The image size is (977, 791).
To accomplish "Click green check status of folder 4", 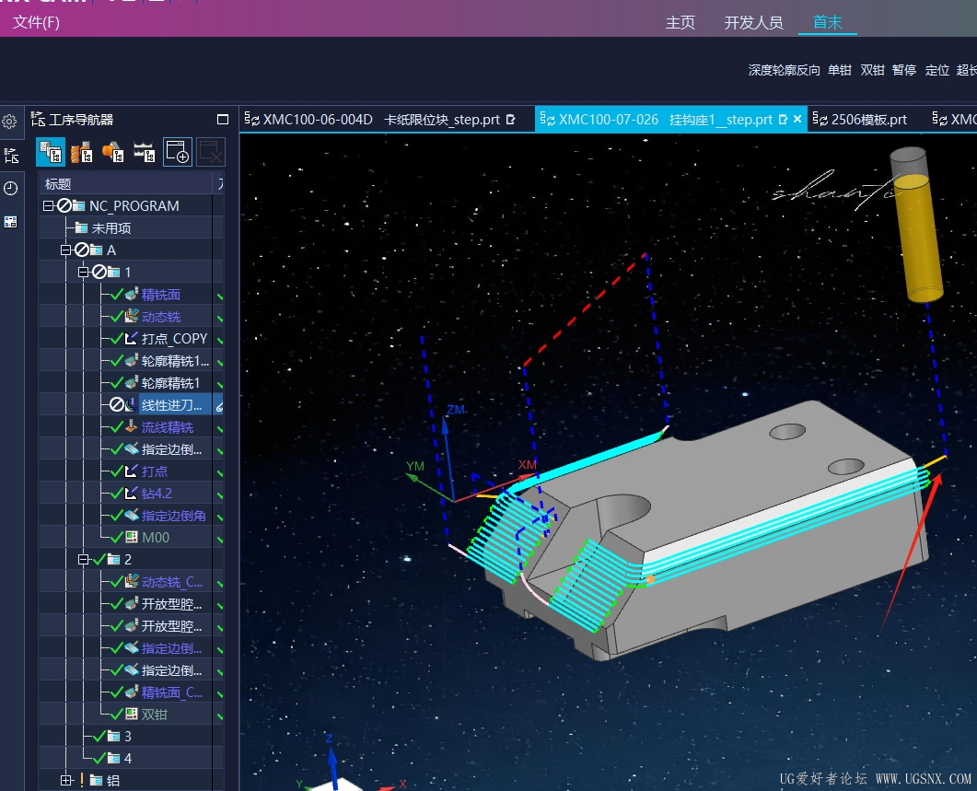I will coord(99,759).
